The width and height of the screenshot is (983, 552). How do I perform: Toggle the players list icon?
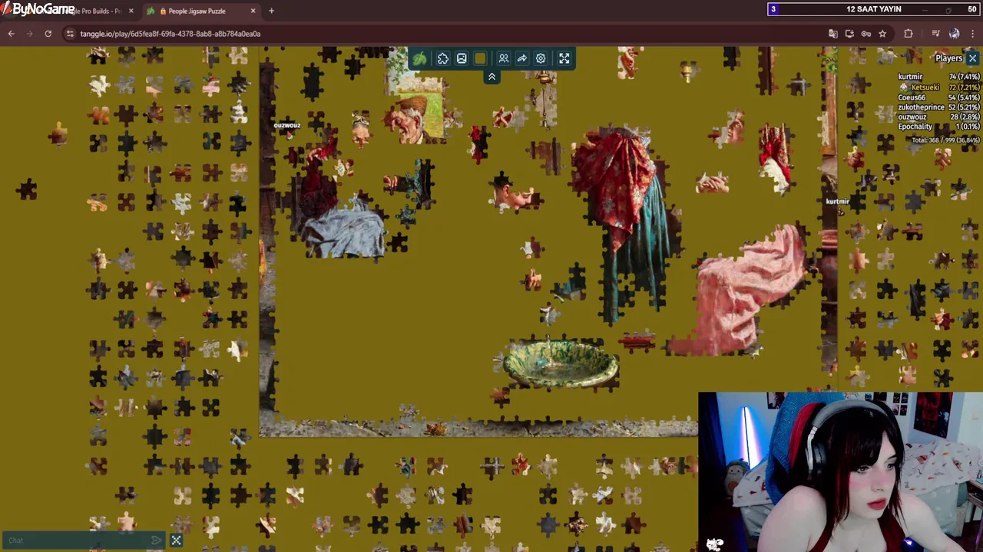click(504, 58)
